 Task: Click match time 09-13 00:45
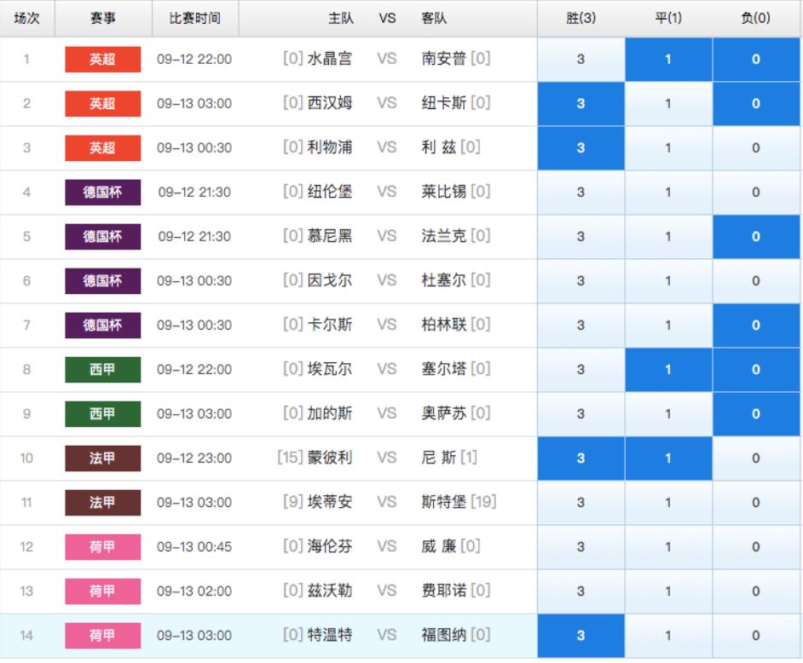194,547
